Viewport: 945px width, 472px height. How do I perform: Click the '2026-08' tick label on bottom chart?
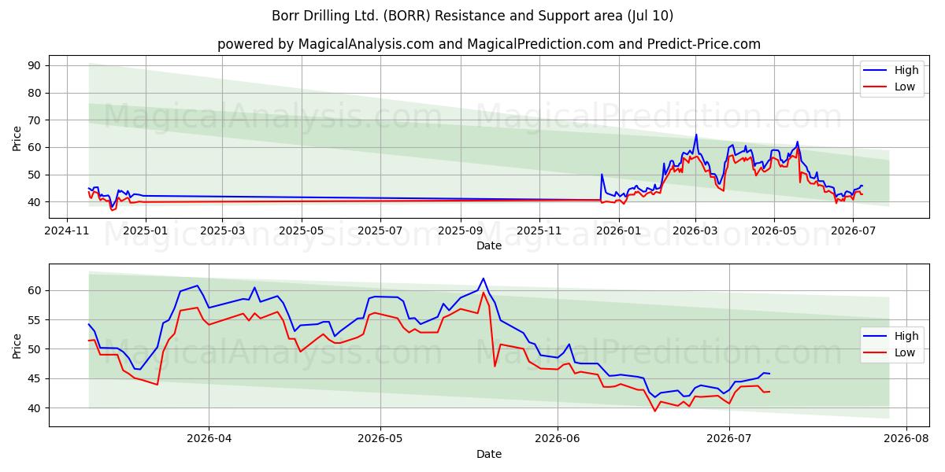point(906,439)
